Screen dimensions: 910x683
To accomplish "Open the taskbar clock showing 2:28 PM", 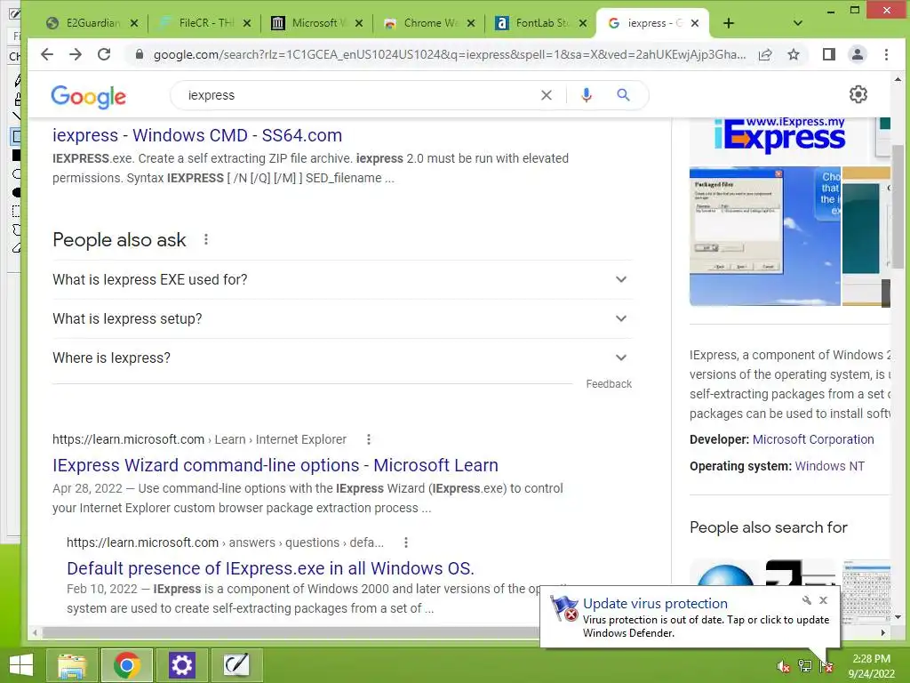I will click(x=871, y=666).
